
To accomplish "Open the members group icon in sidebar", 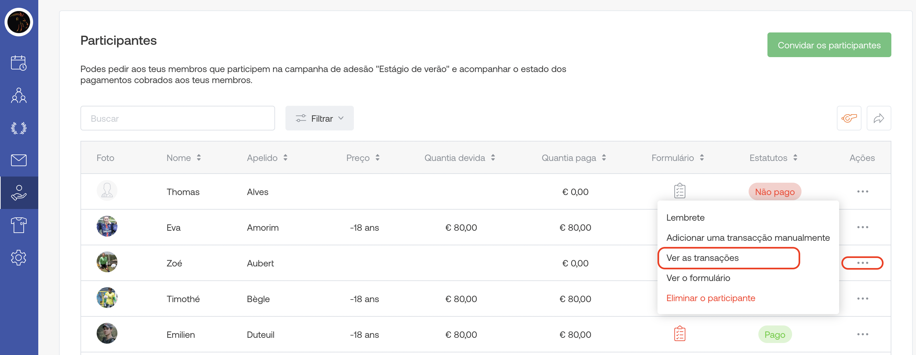I will coord(18,95).
